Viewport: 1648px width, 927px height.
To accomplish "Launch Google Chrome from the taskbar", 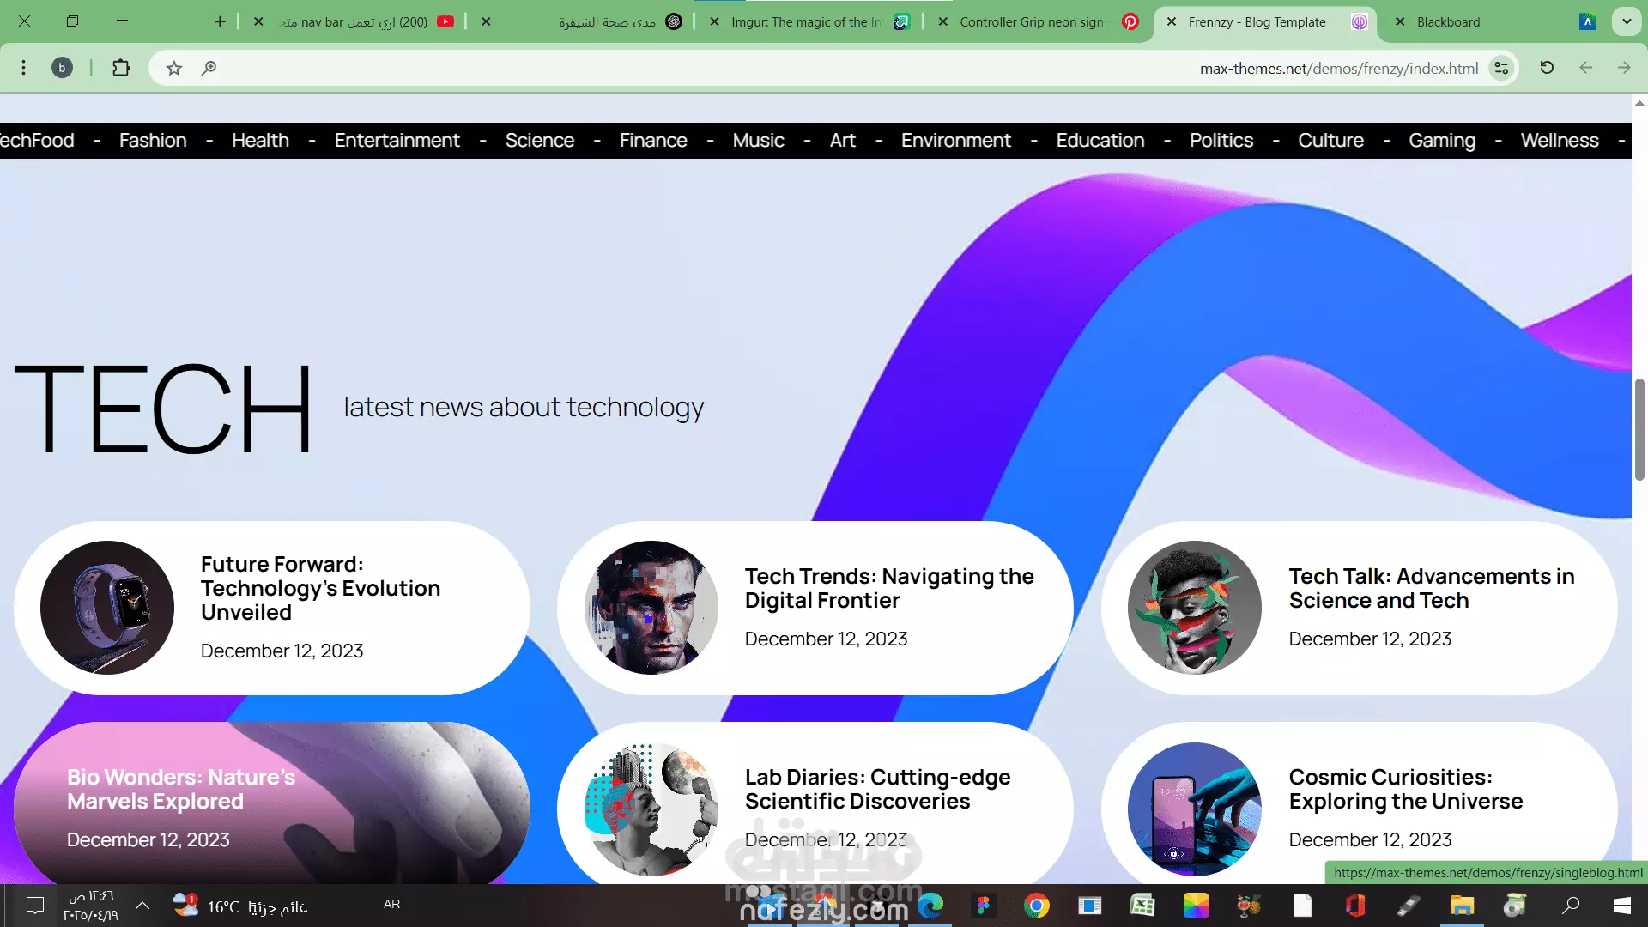I will click(x=1036, y=906).
